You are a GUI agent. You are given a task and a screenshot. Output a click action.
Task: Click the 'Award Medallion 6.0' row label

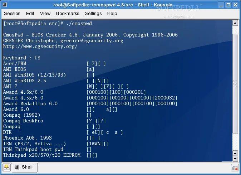click(x=30, y=103)
